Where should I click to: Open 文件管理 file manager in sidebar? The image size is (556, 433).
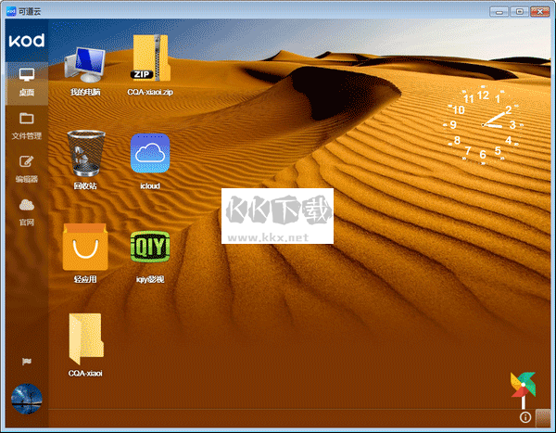tap(27, 126)
